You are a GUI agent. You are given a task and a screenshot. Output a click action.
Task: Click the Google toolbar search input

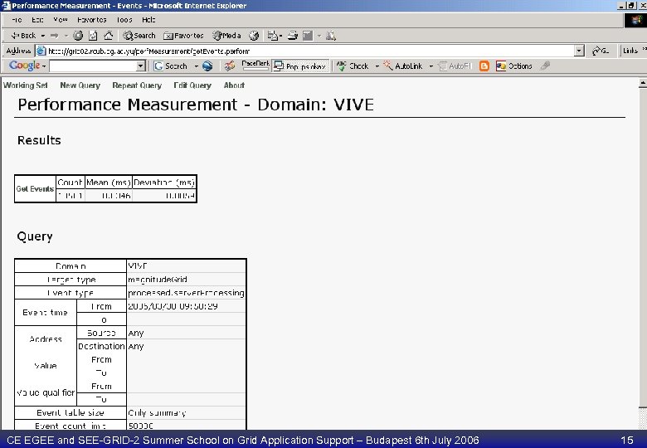pyautogui.click(x=93, y=66)
